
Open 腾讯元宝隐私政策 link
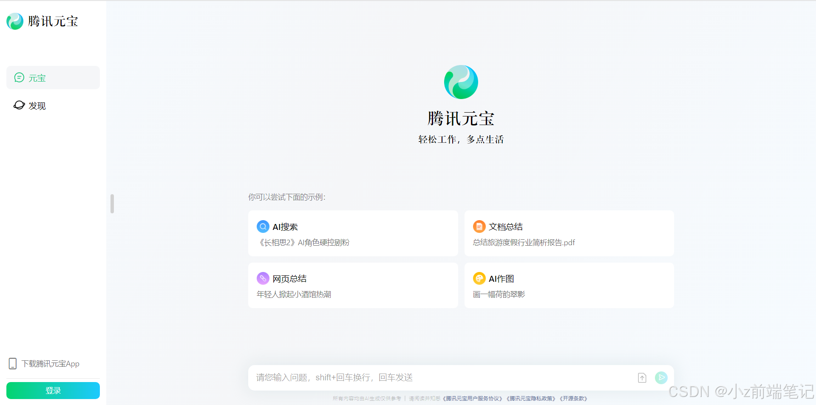[x=531, y=399]
